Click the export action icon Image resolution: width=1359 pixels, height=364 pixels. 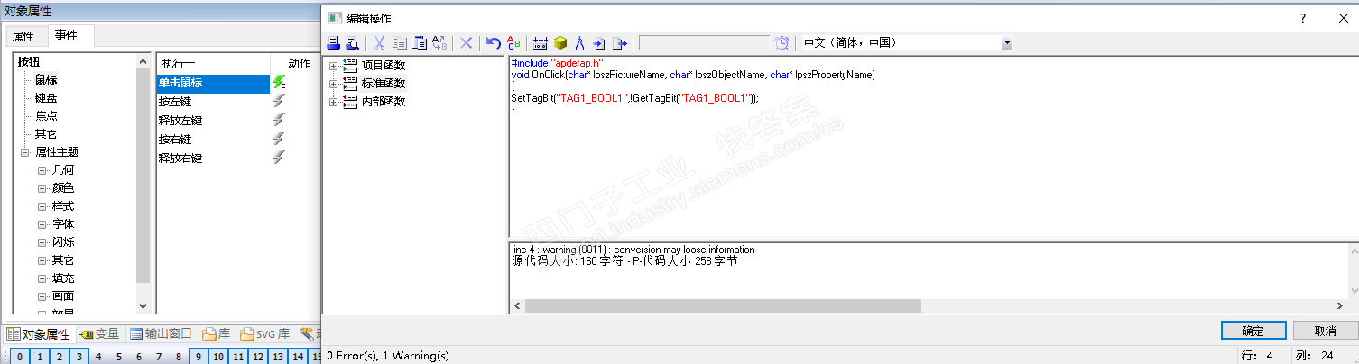coord(620,42)
